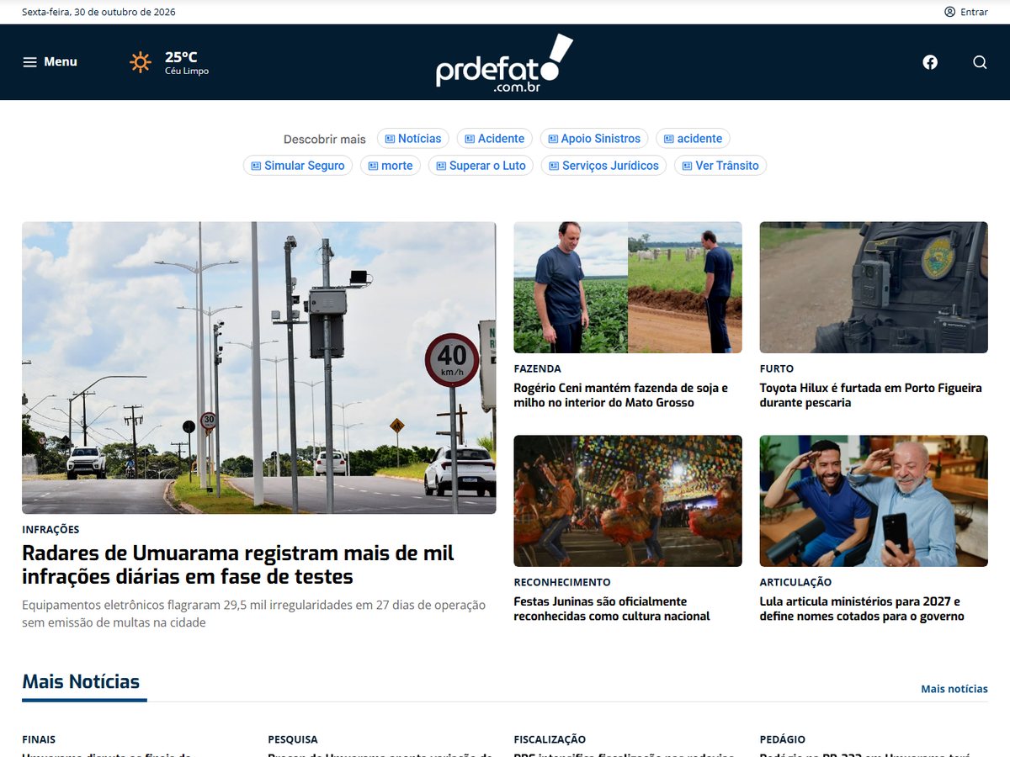This screenshot has height=757, width=1010.
Task: Open the police vest Hilux theft photo
Action: pyautogui.click(x=874, y=288)
